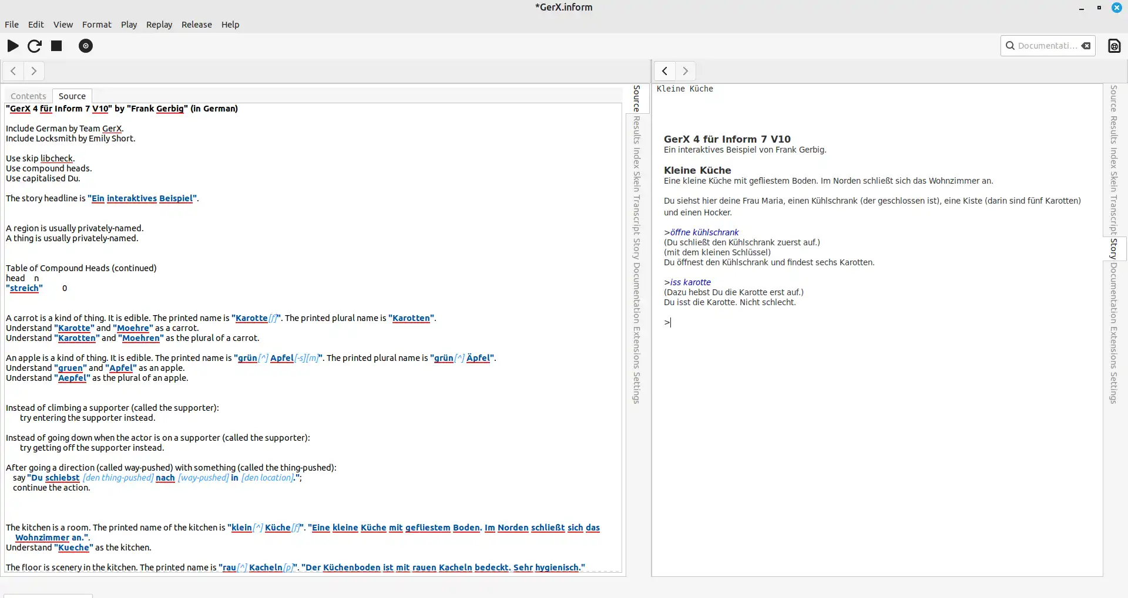
Task: Maximize the GerX.inform window
Action: [x=1099, y=8]
